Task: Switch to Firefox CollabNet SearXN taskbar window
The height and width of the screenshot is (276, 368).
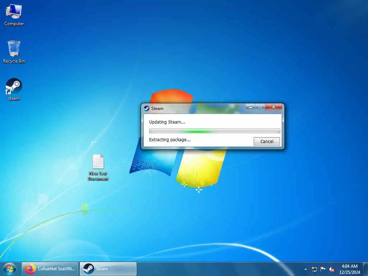Action: coord(50,269)
